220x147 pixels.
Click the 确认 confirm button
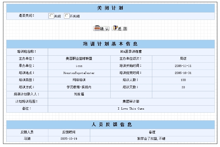[x=101, y=28]
